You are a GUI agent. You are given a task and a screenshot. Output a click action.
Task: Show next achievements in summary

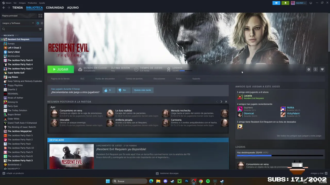221,102
